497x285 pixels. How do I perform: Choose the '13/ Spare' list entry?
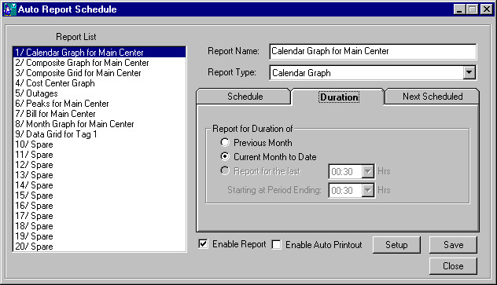(99, 175)
